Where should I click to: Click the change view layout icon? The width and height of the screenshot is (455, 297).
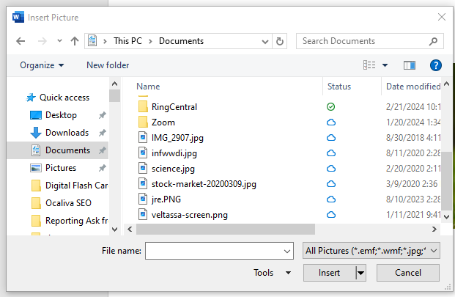(x=370, y=65)
